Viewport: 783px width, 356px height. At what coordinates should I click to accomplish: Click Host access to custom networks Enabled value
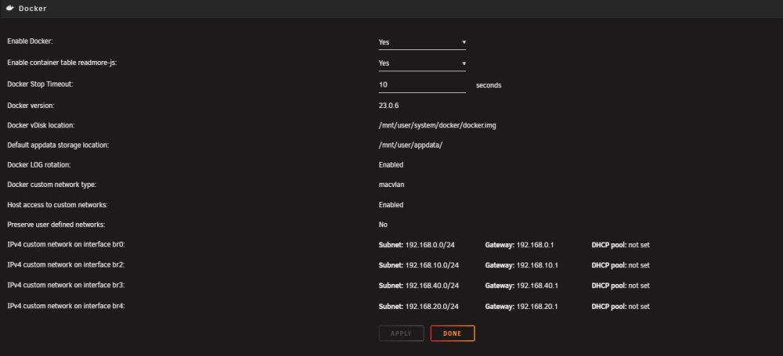(391, 205)
